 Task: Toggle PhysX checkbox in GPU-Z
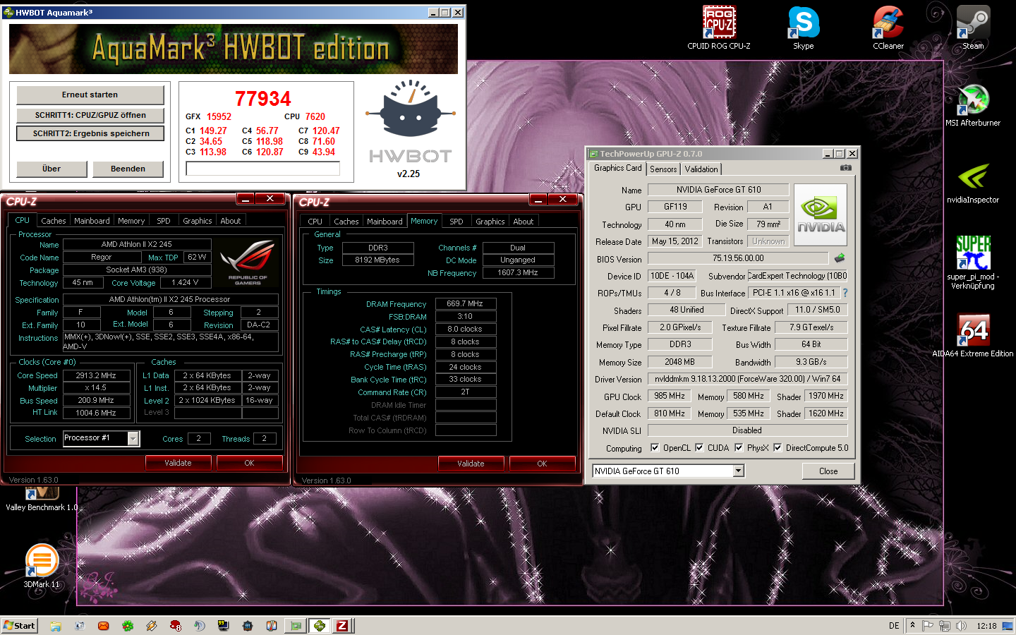739,447
